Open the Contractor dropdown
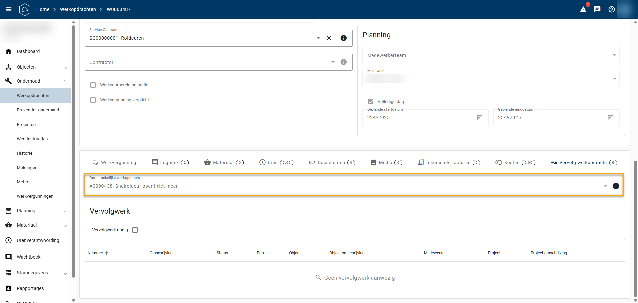 tap(333, 62)
